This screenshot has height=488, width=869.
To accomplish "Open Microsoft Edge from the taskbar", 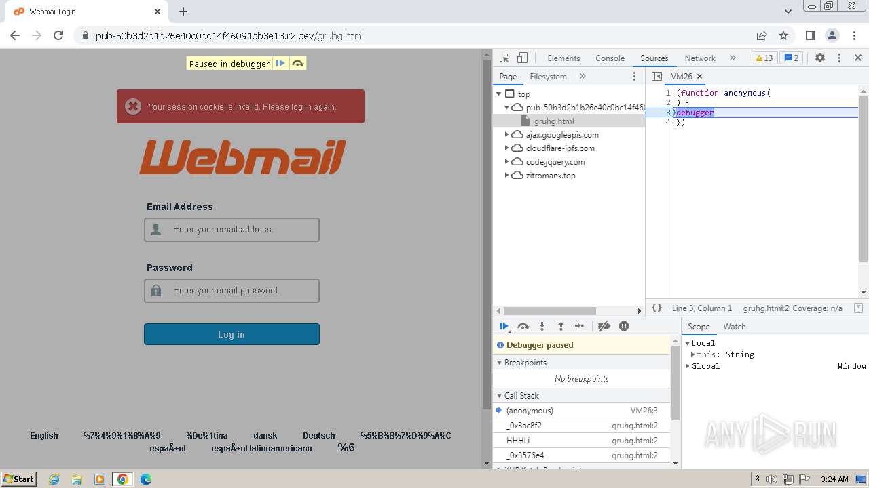I will [146, 479].
